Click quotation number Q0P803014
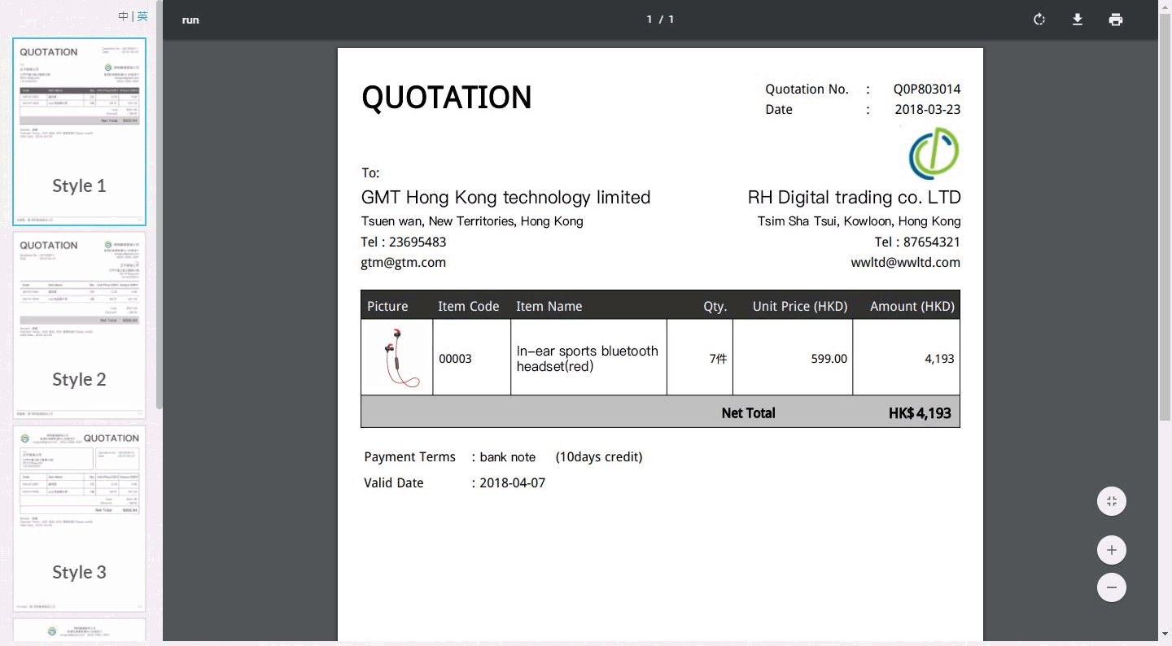This screenshot has width=1172, height=646. click(927, 89)
